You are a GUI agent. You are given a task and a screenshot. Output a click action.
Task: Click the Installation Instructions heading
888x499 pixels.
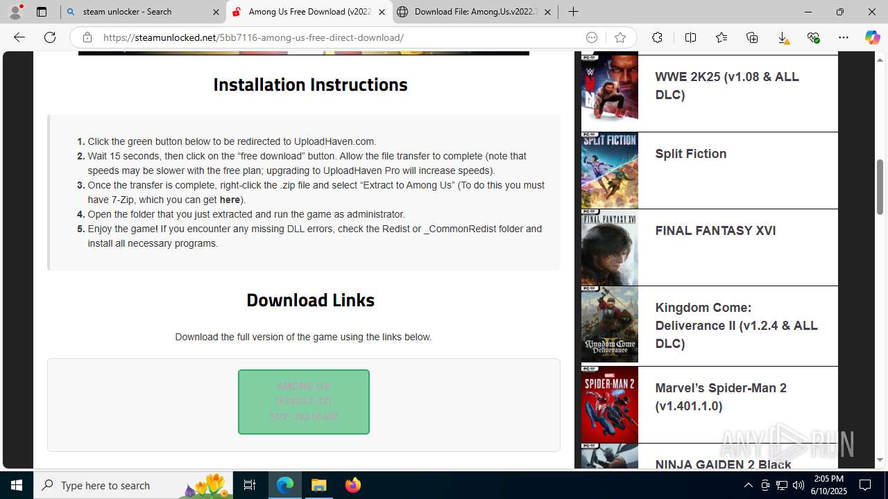(x=310, y=85)
